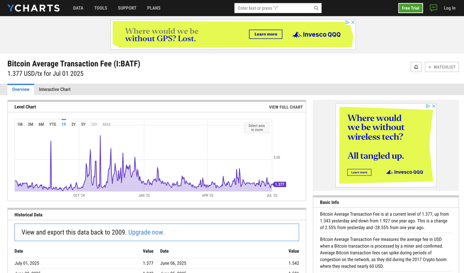
Task: Open the SUPPORT menu
Action: (x=127, y=8)
